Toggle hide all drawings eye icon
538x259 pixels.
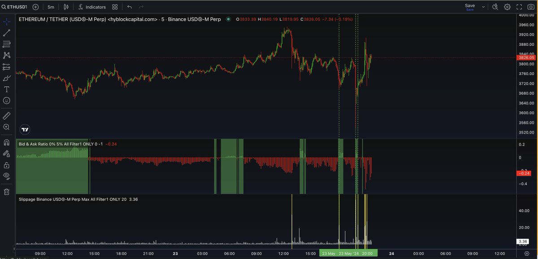[x=7, y=176]
